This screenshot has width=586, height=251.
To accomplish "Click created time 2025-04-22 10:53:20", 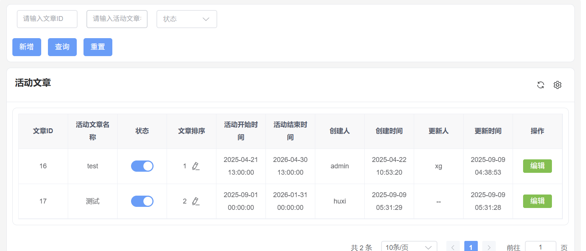I will click(389, 166).
